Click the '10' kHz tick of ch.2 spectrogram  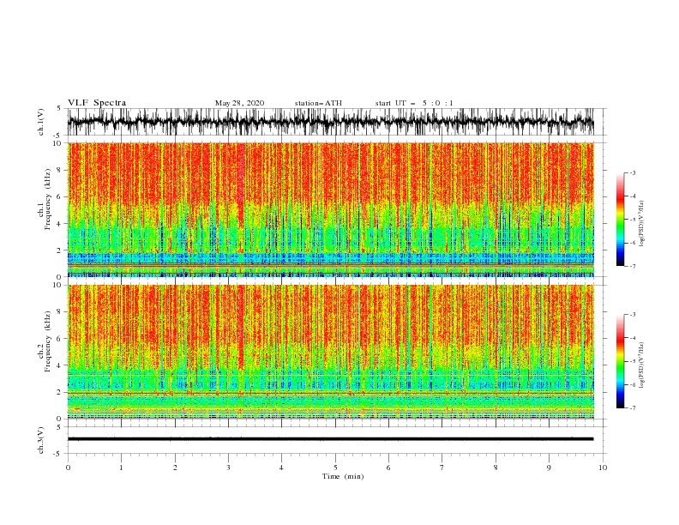point(58,285)
